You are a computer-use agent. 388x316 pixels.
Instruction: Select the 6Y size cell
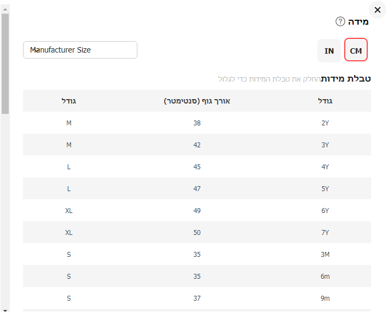(325, 211)
